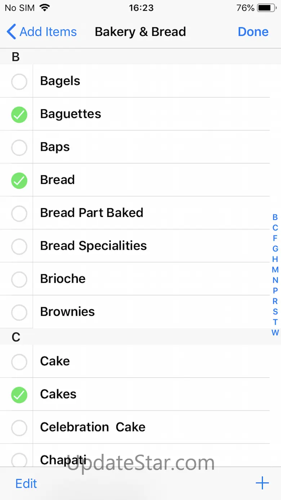Viewport: 281px width, 500px height.
Task: Tap the plus icon to add item
Action: point(262,483)
